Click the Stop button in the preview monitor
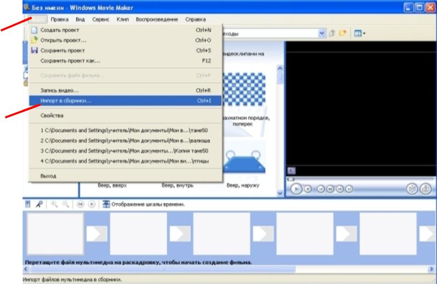Viewport: 437px width, 284px height. click(x=307, y=189)
